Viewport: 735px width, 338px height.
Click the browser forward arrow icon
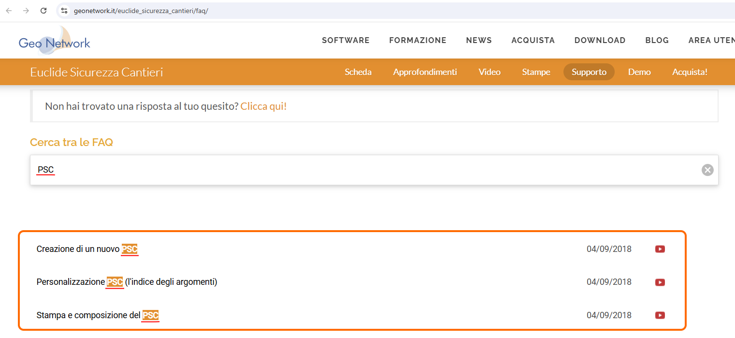pos(26,11)
